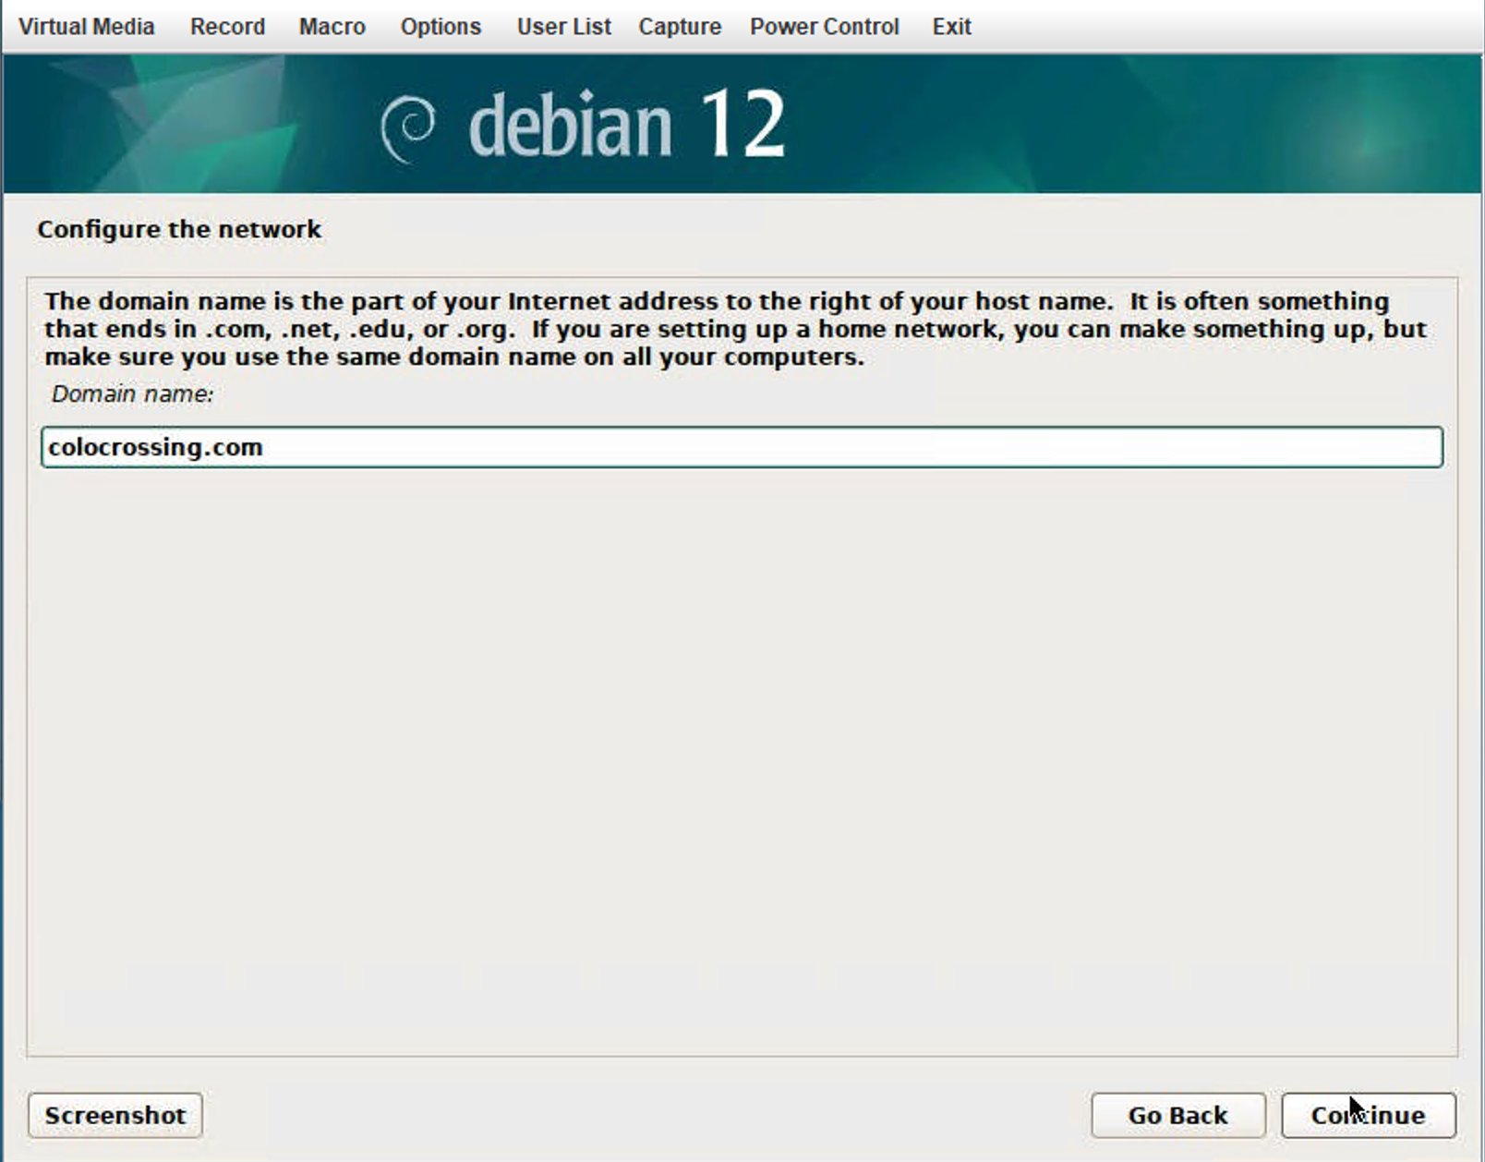Click the teal banner background right of the title
The height and width of the screenshot is (1162, 1485).
(x=1154, y=125)
